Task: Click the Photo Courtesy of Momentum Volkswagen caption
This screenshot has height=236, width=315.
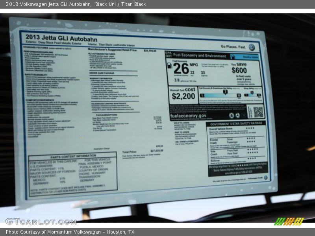Action: [x=70, y=232]
